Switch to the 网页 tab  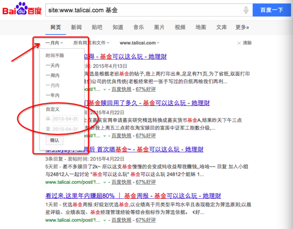56,27
